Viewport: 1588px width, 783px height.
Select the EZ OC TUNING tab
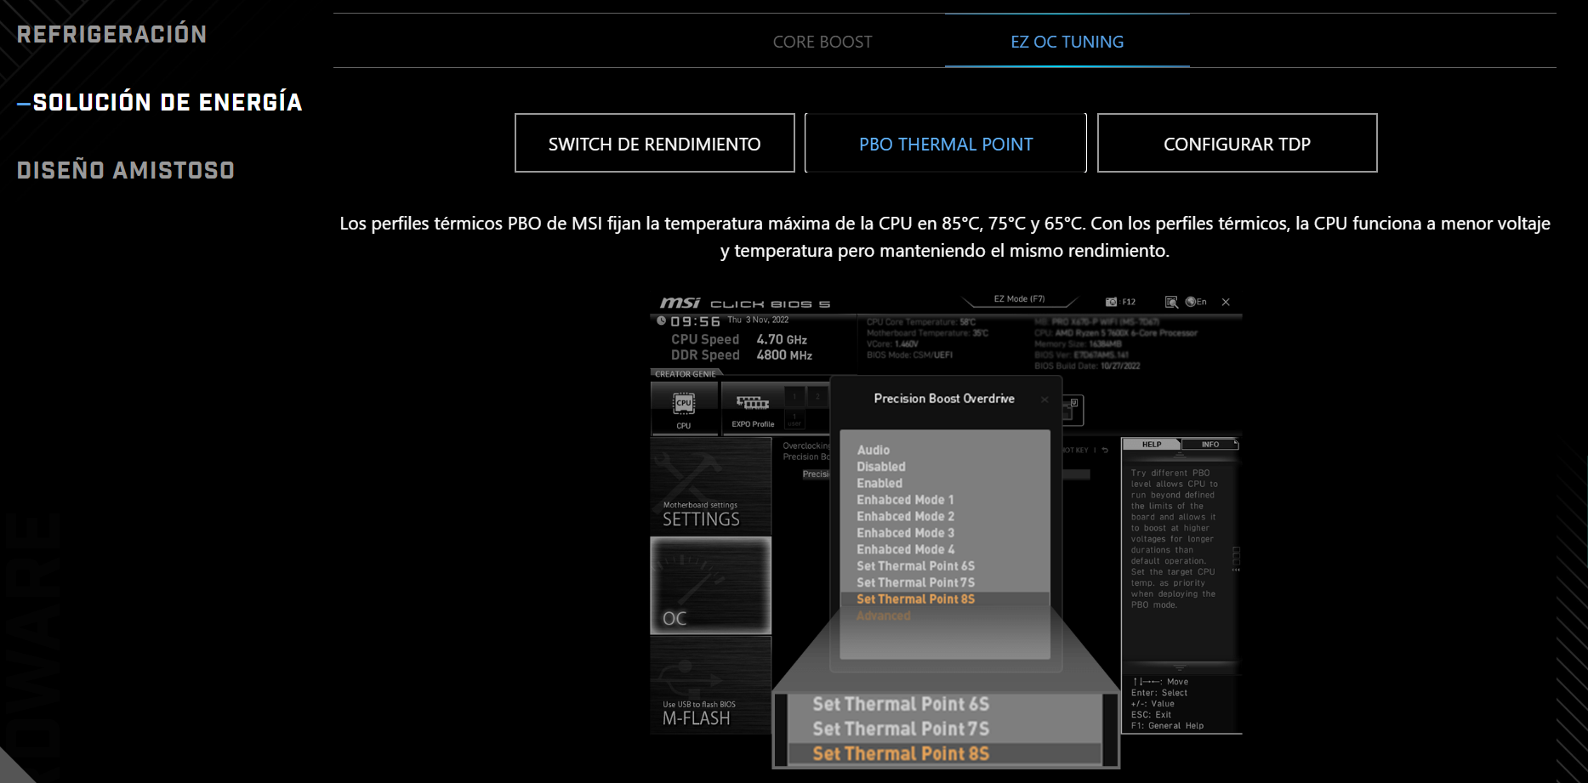click(1067, 42)
